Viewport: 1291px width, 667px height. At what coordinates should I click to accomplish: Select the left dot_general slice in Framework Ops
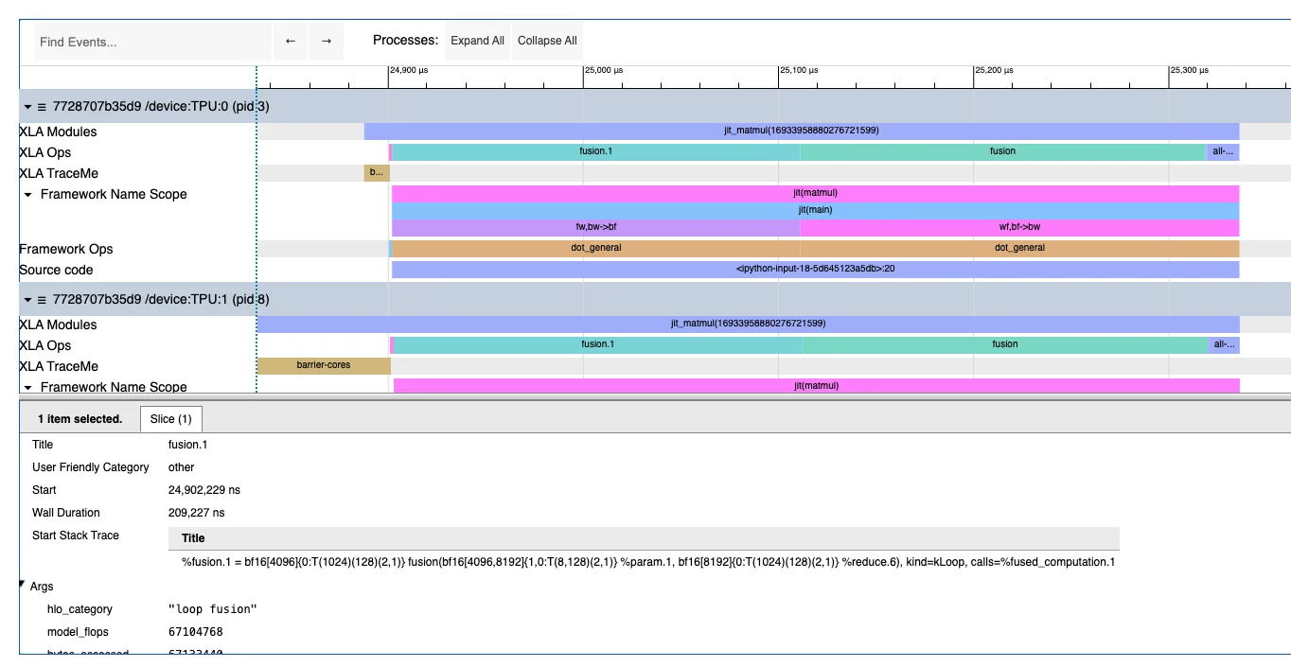pos(595,248)
